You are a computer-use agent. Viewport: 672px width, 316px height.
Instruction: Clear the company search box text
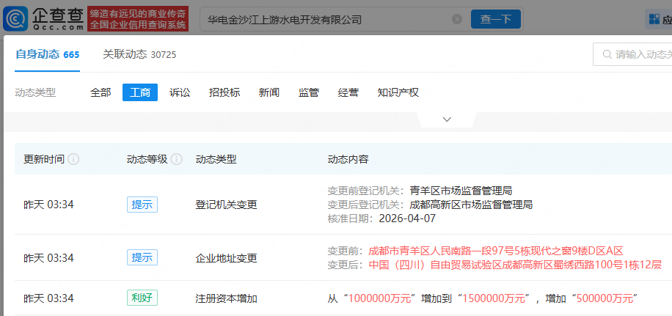coord(457,20)
